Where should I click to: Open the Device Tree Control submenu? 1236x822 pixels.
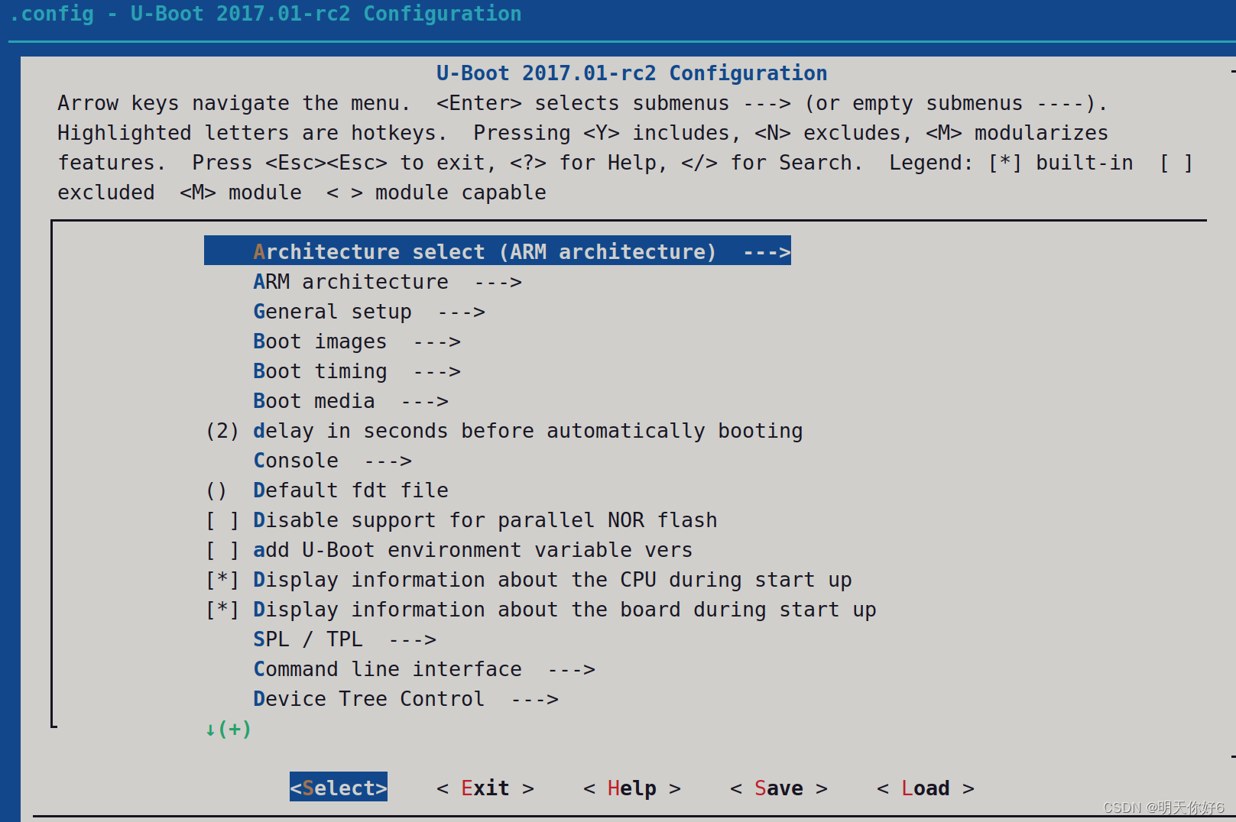pyautogui.click(x=406, y=699)
